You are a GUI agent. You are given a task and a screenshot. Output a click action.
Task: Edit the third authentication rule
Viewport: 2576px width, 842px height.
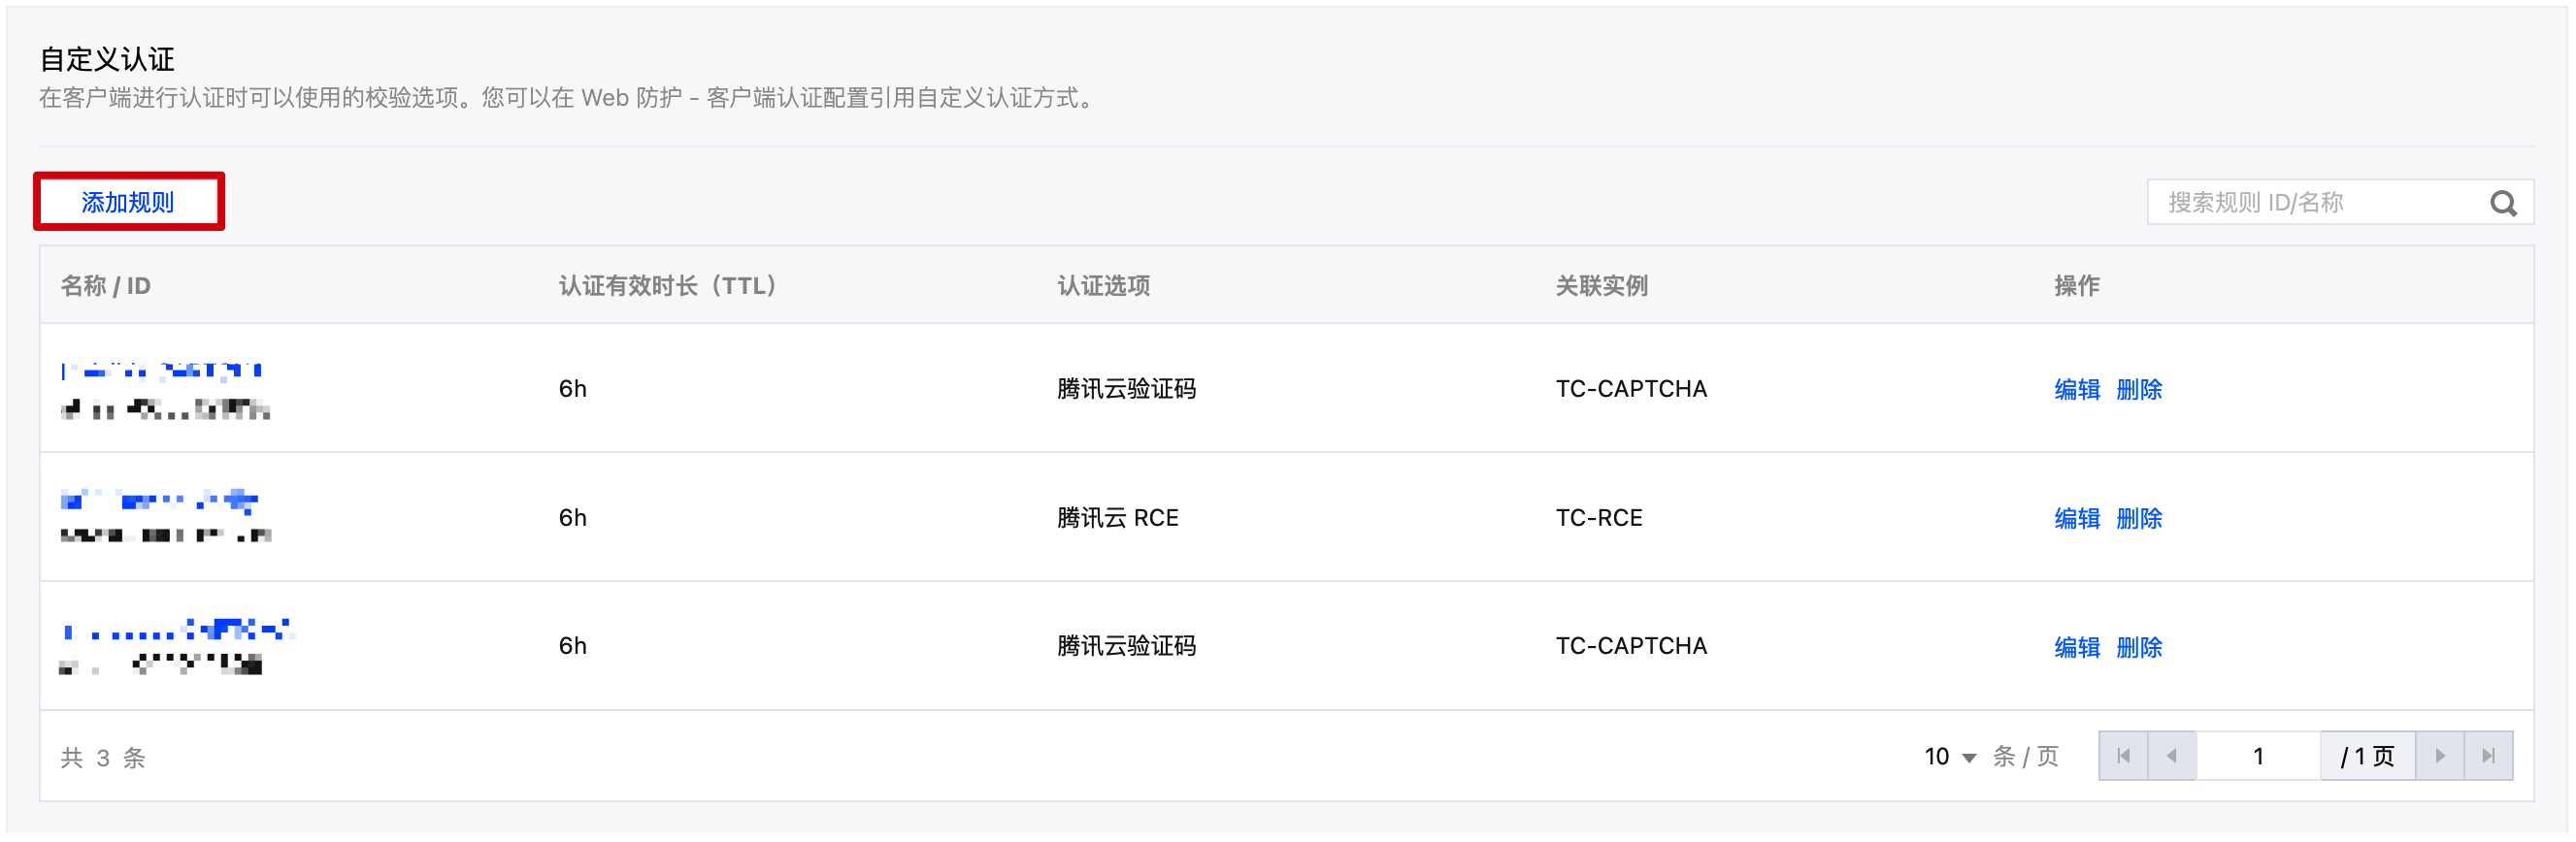point(2077,647)
